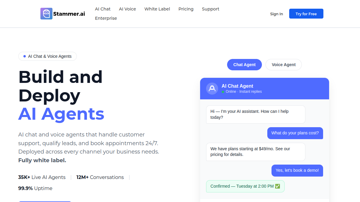Click the 'What do your plans cost?' message
Viewport: 360px width, 202px height.
[295, 133]
